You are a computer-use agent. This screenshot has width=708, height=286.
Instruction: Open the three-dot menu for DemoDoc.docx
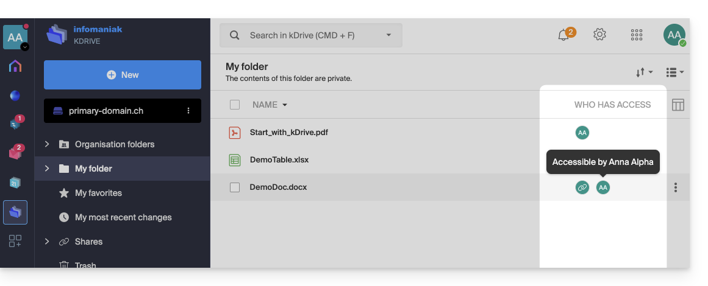(x=676, y=187)
